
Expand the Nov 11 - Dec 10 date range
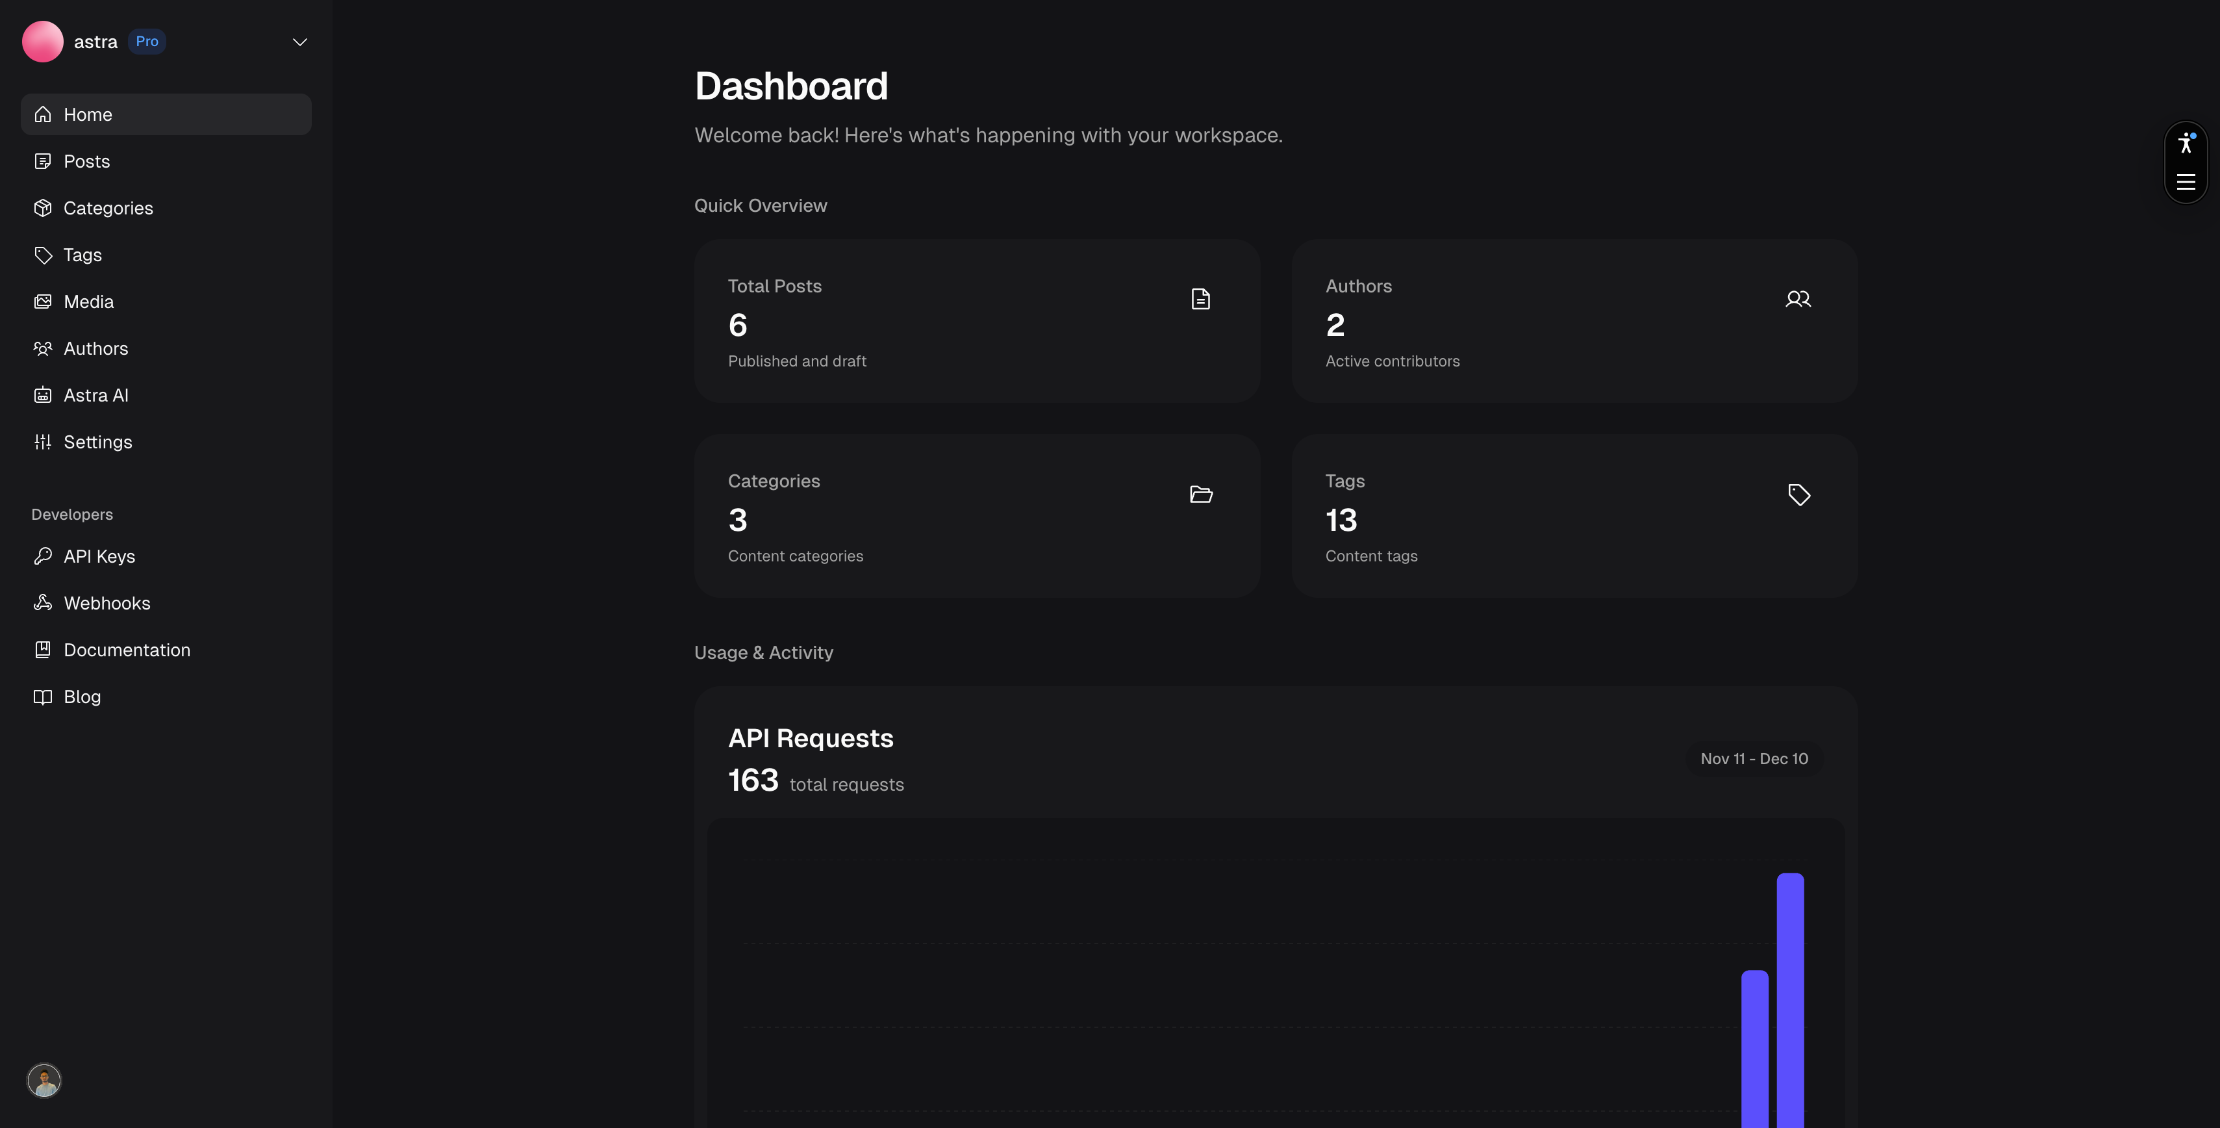1754,758
